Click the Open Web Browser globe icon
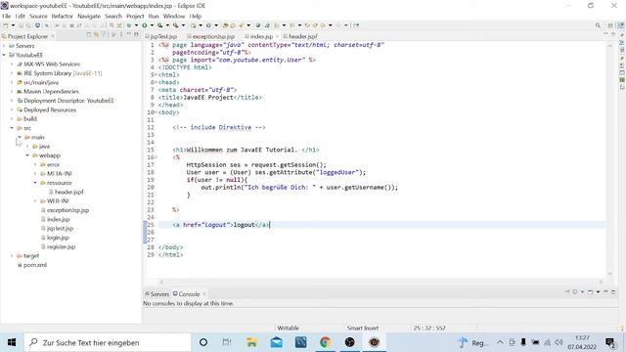The image size is (626, 352). tap(258, 25)
